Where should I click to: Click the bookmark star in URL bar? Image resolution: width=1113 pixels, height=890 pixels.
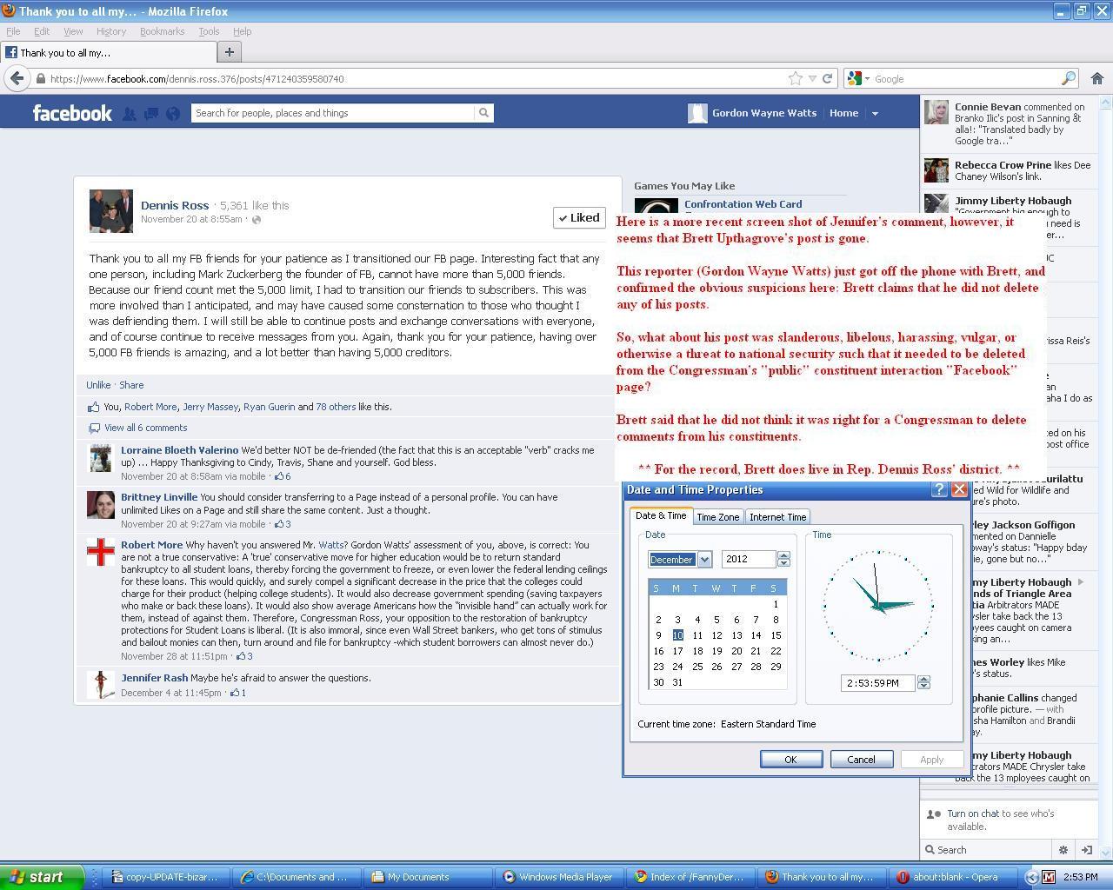pos(795,78)
